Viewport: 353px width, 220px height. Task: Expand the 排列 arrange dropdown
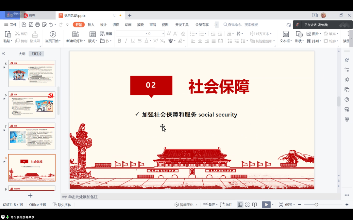click(313, 41)
